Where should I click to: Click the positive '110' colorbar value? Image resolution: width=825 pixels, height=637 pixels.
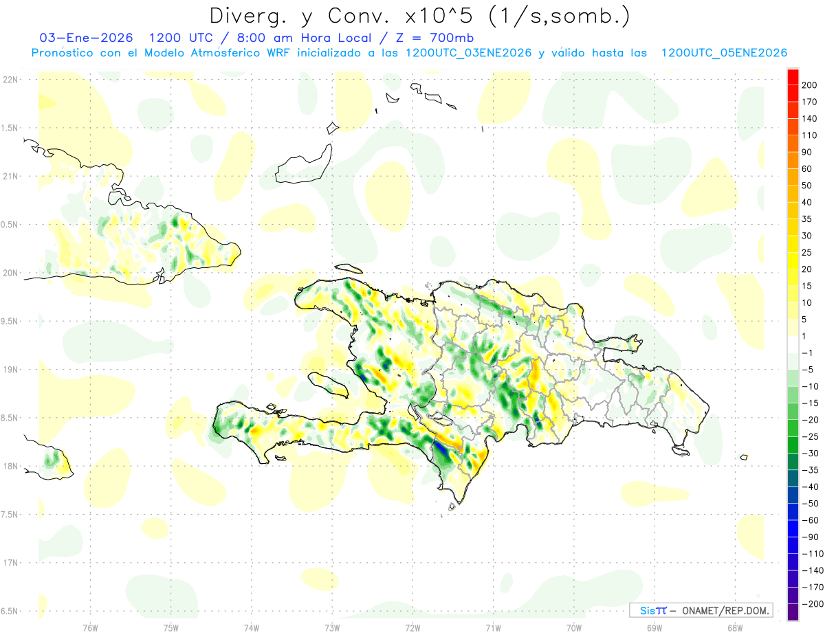click(x=810, y=135)
